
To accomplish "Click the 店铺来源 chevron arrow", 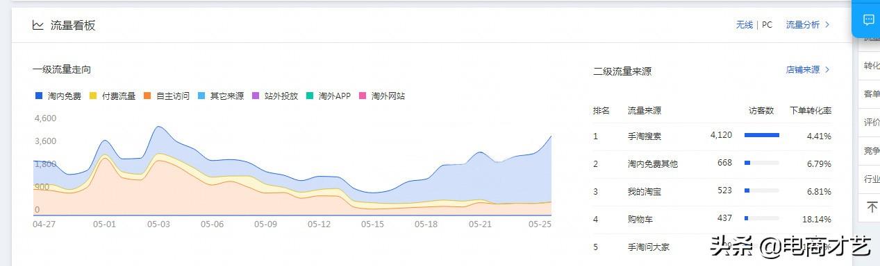I will (827, 70).
